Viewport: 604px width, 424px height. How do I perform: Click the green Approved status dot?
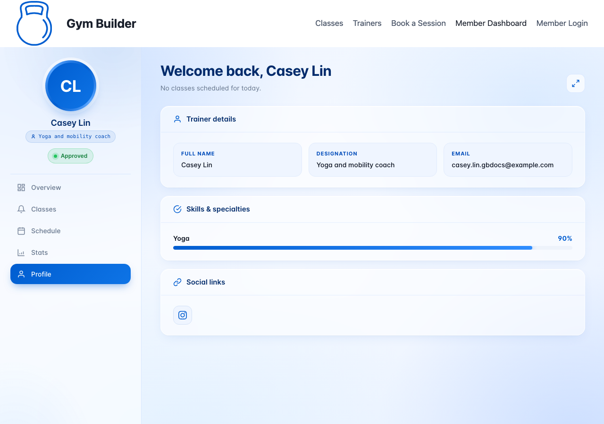[x=55, y=156]
